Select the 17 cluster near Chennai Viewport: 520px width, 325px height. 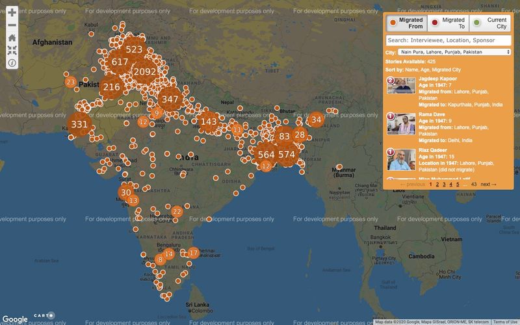pos(193,253)
